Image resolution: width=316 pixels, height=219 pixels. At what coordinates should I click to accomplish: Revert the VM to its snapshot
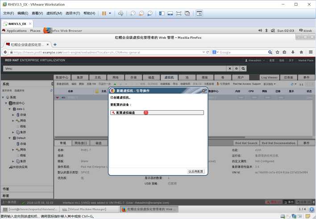pos(141,13)
